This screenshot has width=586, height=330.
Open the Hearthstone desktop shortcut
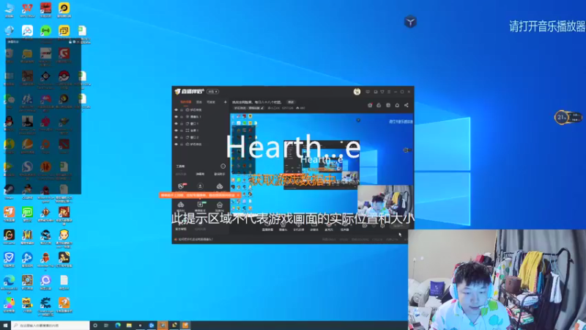click(27, 282)
